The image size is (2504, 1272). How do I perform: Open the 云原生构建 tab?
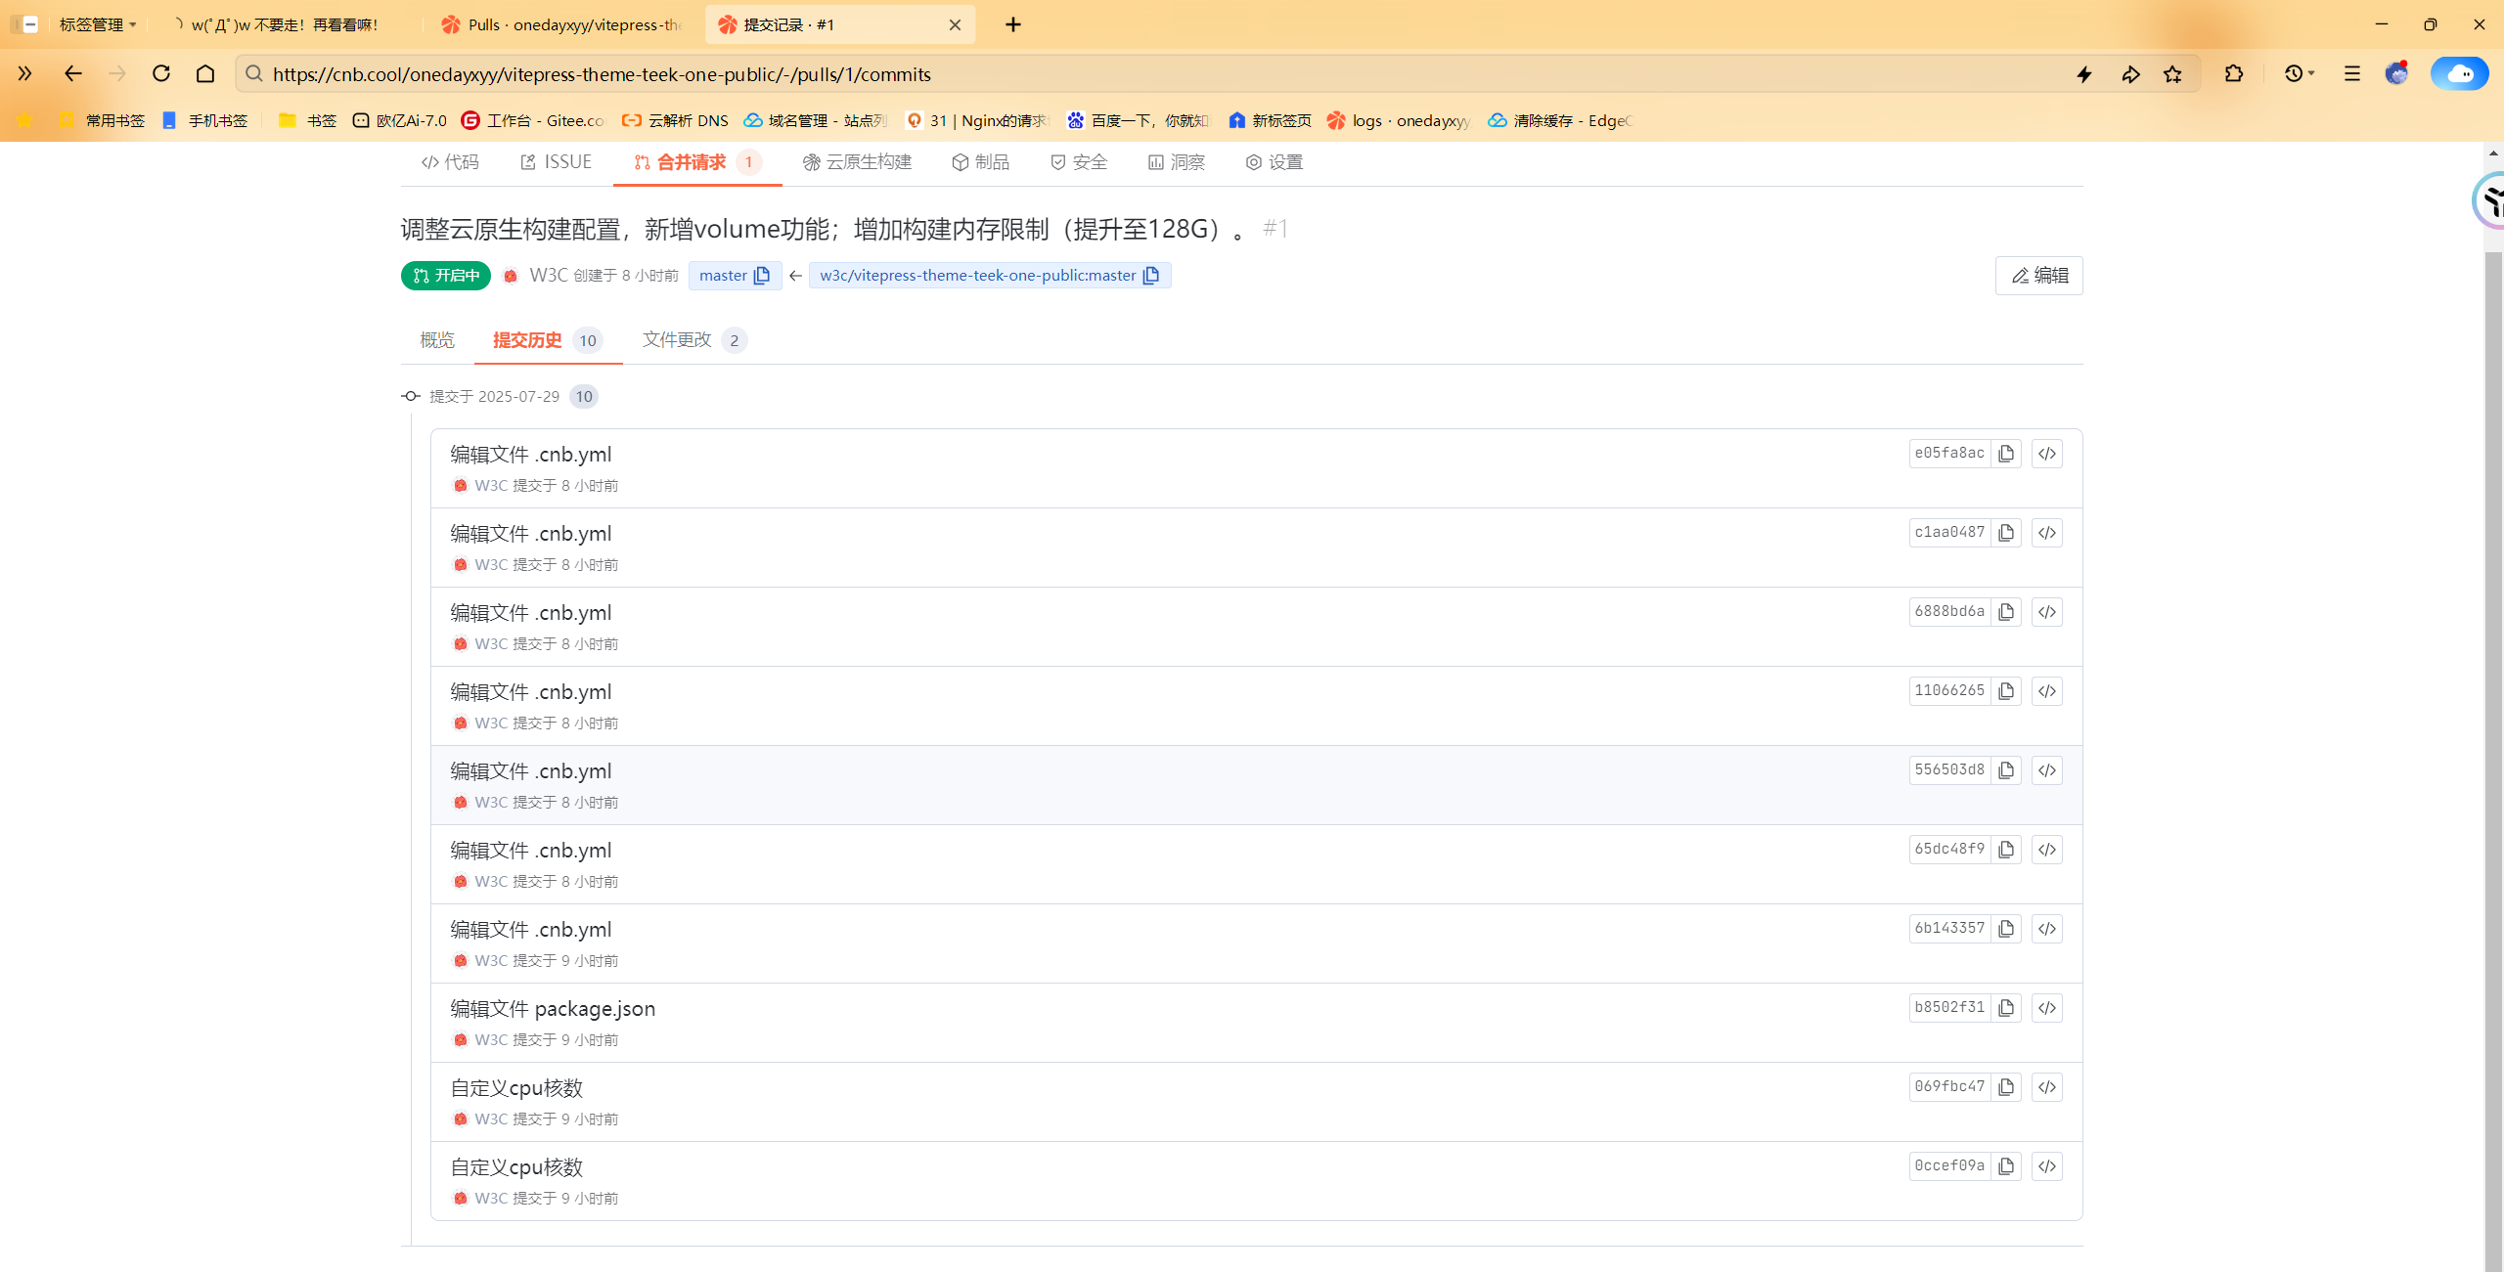tap(857, 162)
